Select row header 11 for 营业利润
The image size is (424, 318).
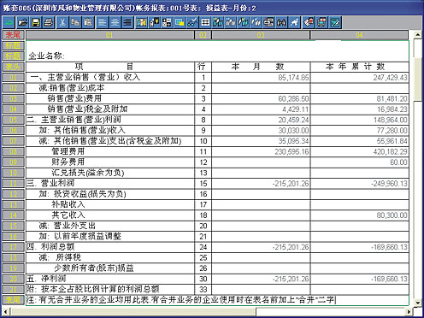click(13, 183)
